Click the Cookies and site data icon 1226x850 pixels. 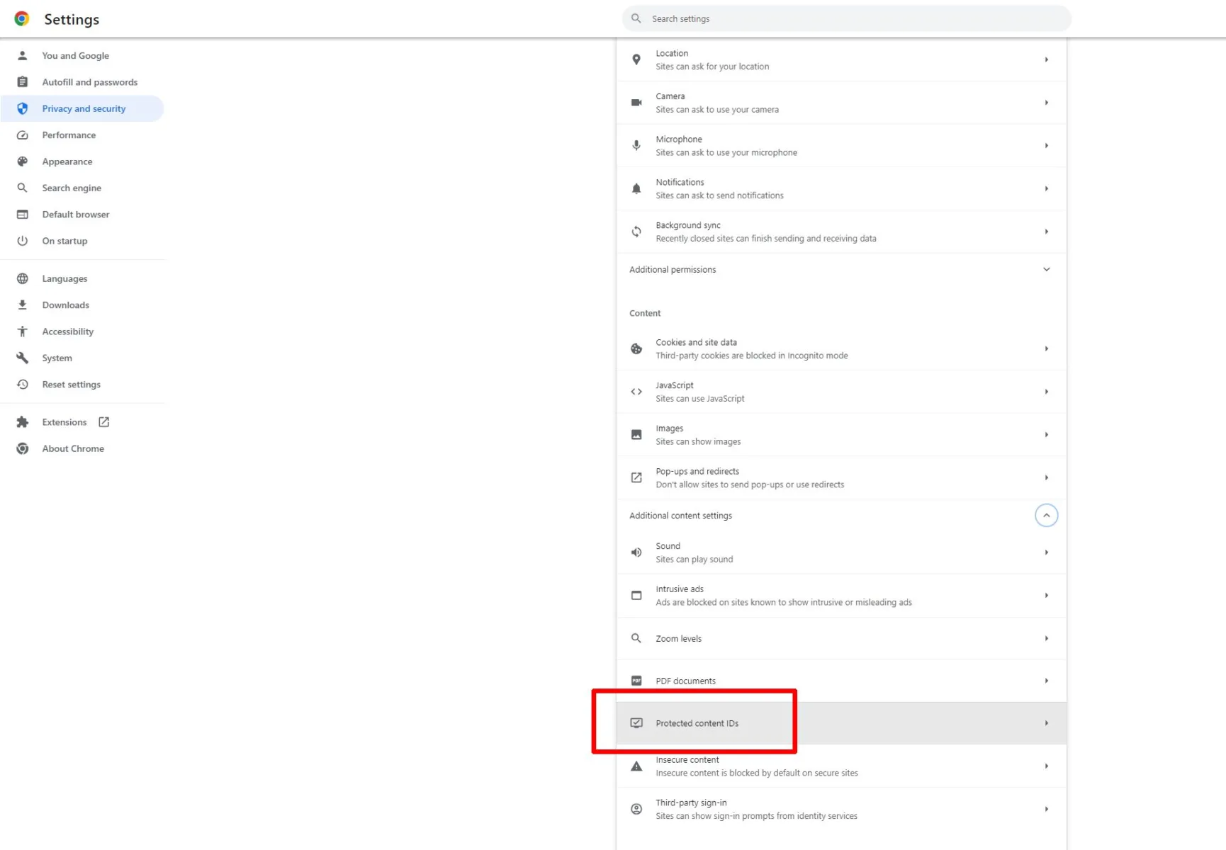pyautogui.click(x=636, y=348)
